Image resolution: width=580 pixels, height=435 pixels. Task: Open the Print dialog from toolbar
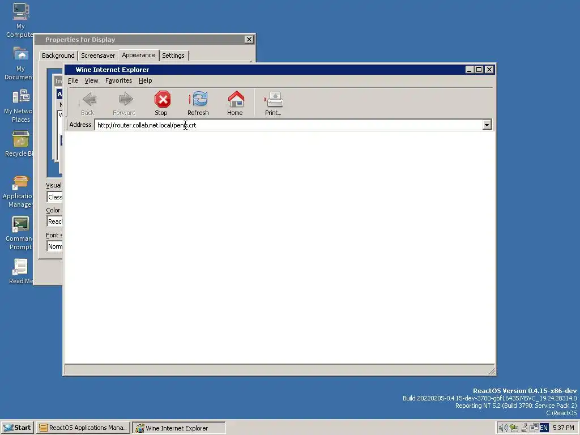pyautogui.click(x=274, y=103)
